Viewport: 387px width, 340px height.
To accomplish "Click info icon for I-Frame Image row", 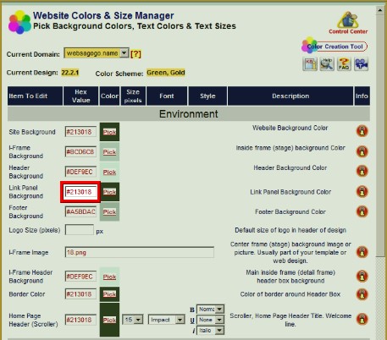I will coord(362,252).
